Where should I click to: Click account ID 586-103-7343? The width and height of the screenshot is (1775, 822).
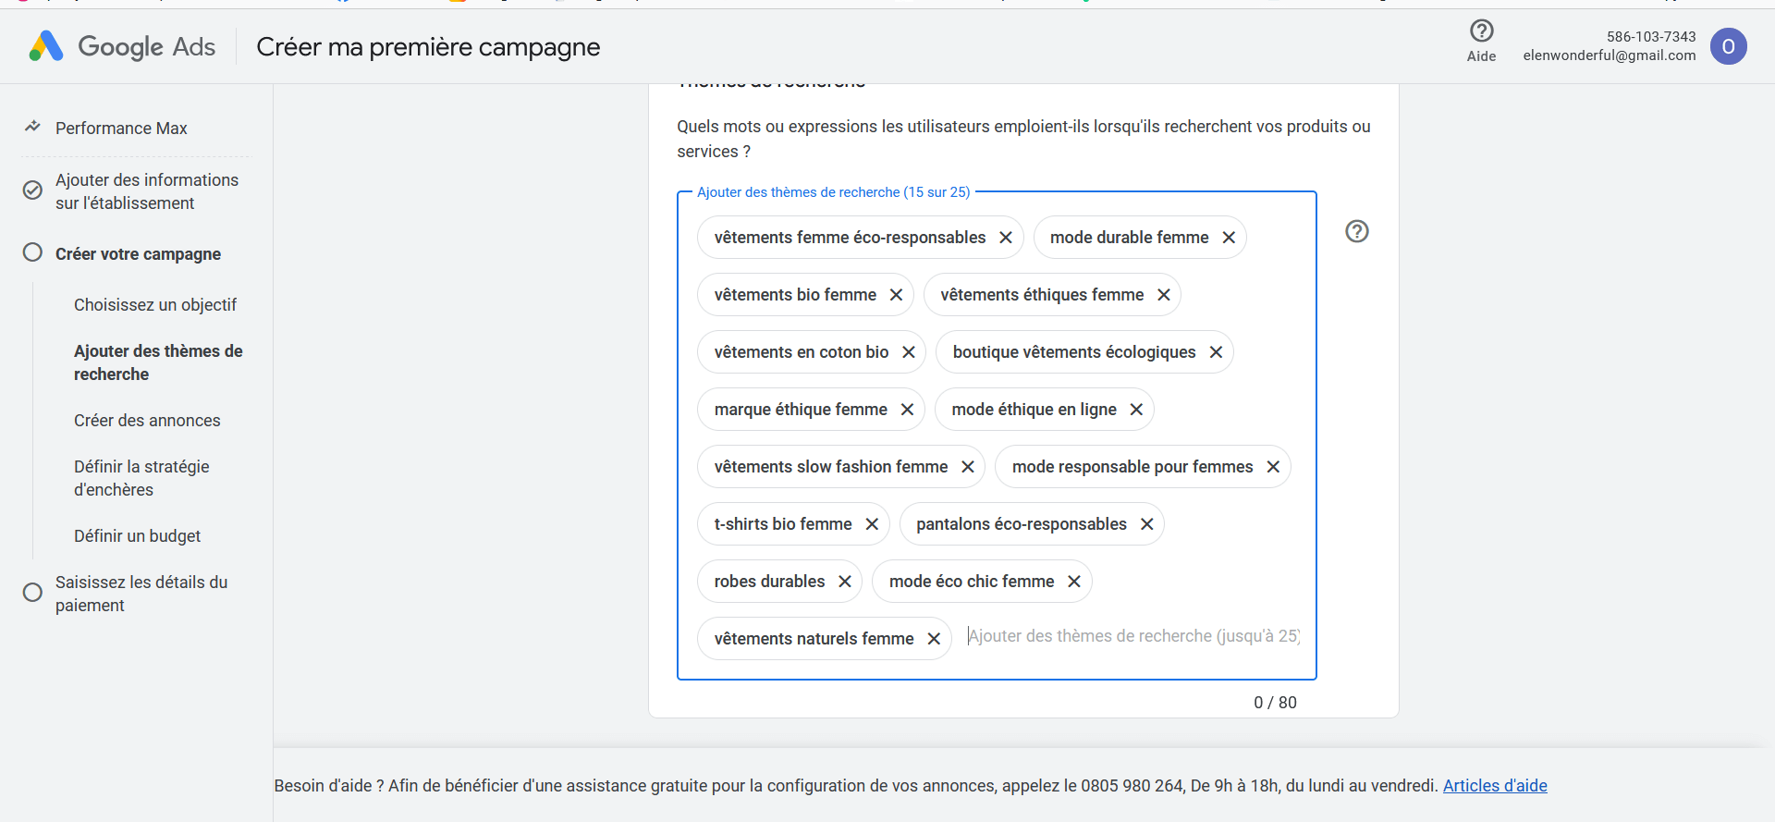click(x=1651, y=37)
